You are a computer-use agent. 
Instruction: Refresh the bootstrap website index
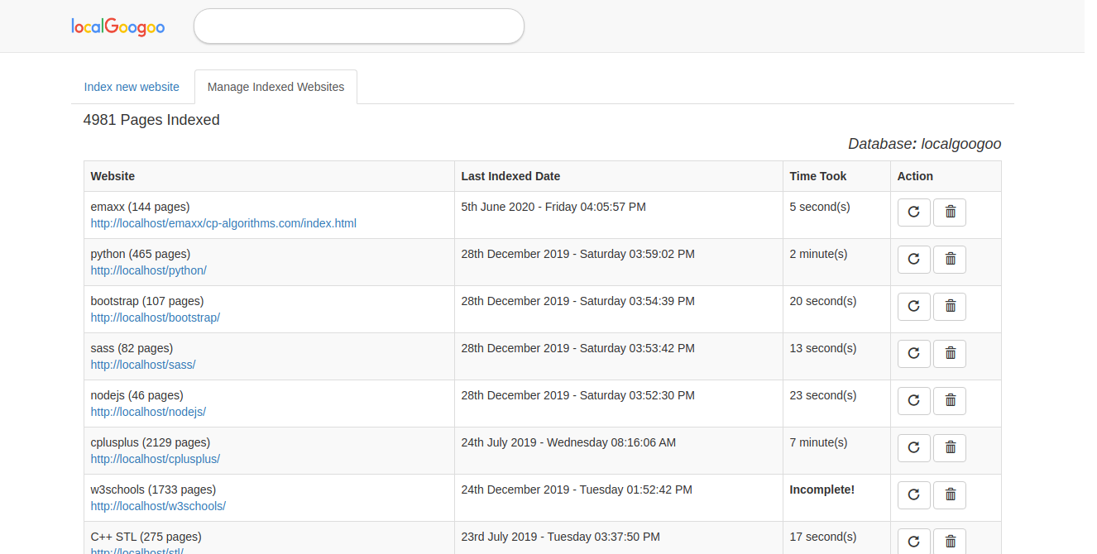(914, 307)
